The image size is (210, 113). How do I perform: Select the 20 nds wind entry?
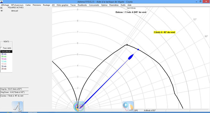pyautogui.click(x=4, y=69)
